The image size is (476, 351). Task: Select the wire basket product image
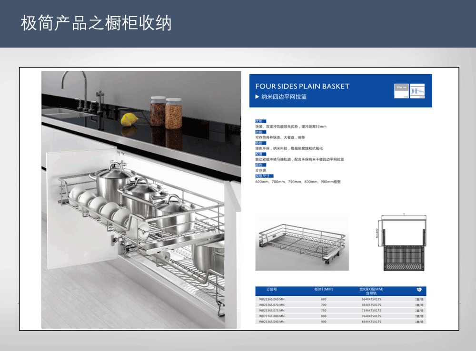pos(302,242)
